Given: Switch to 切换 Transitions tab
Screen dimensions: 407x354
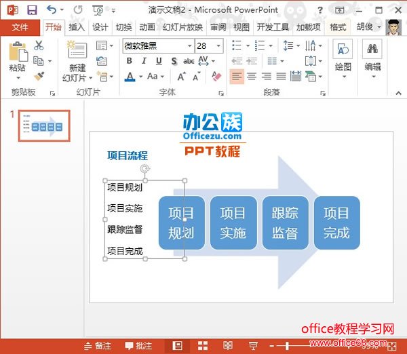Looking at the screenshot, I should tap(123, 27).
